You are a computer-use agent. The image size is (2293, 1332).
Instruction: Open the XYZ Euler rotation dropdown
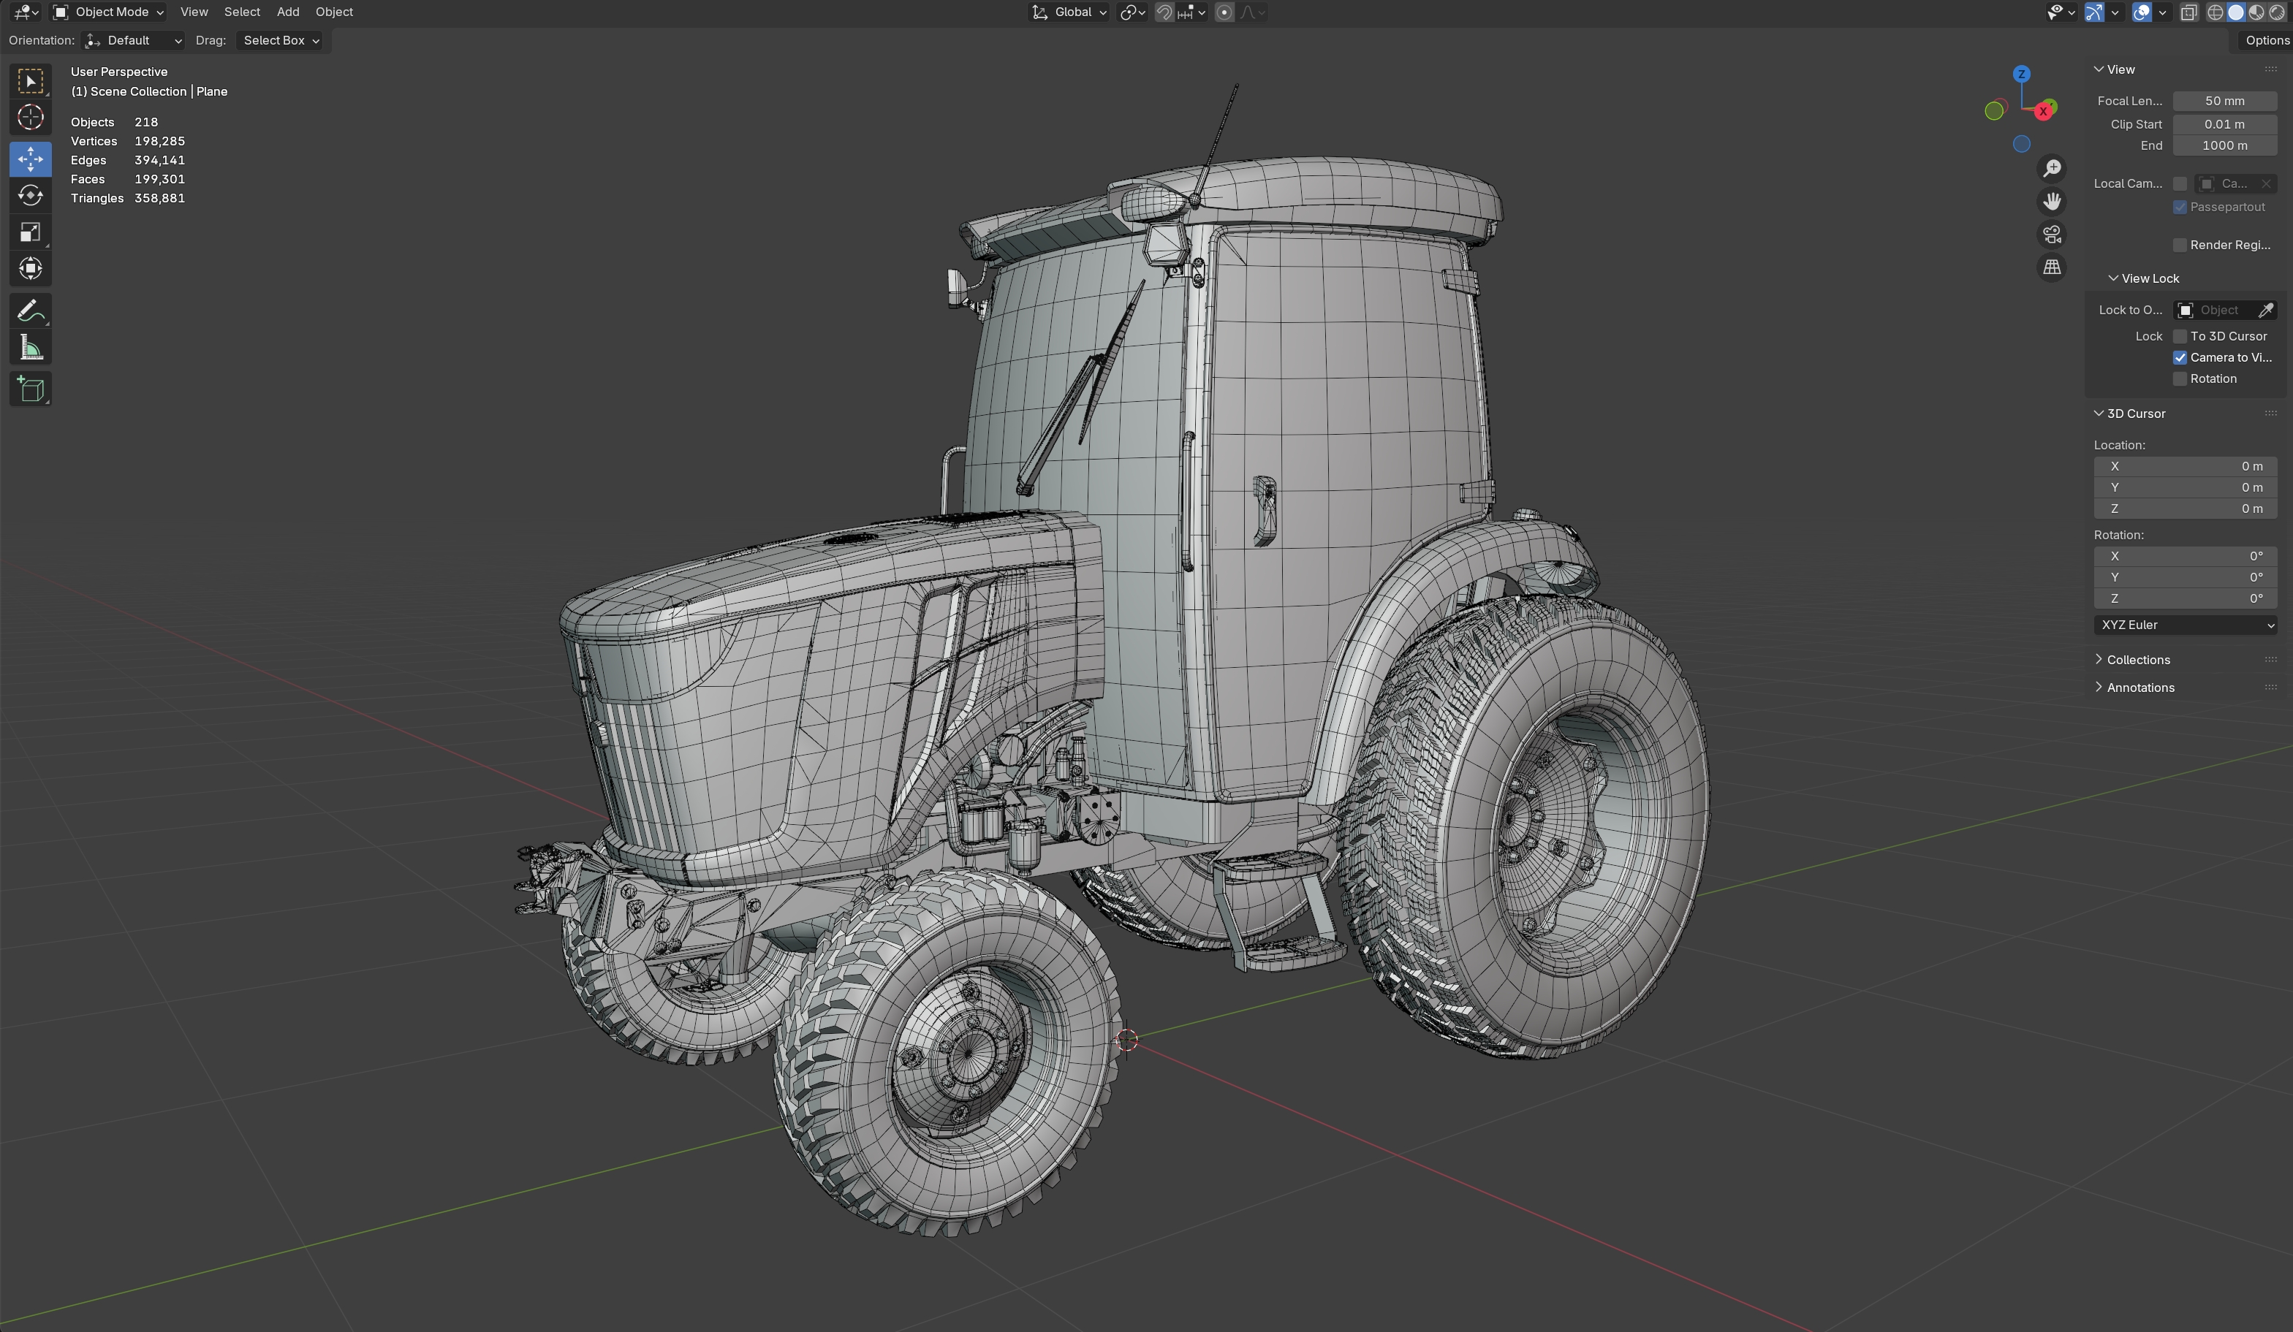(x=2186, y=625)
